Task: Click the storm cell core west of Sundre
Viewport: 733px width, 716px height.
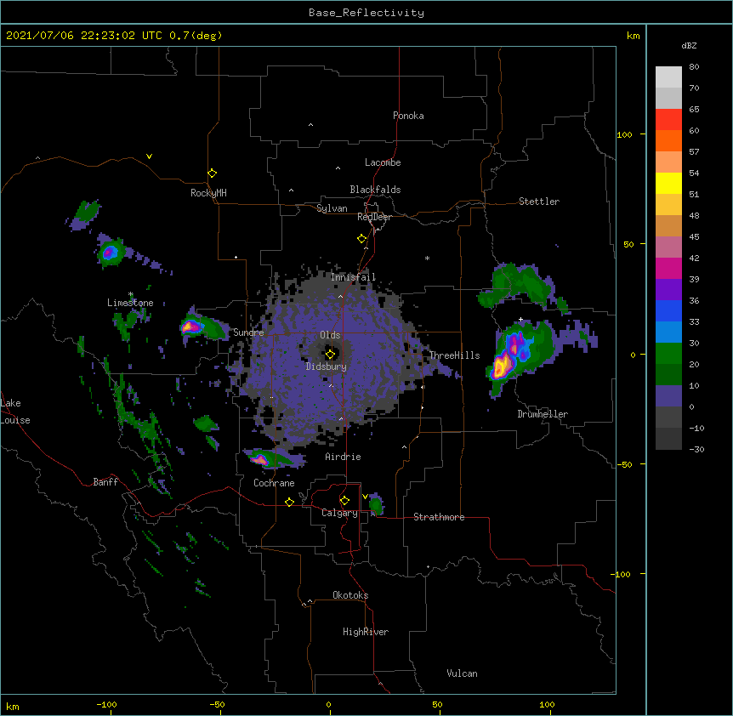Action: [x=191, y=326]
